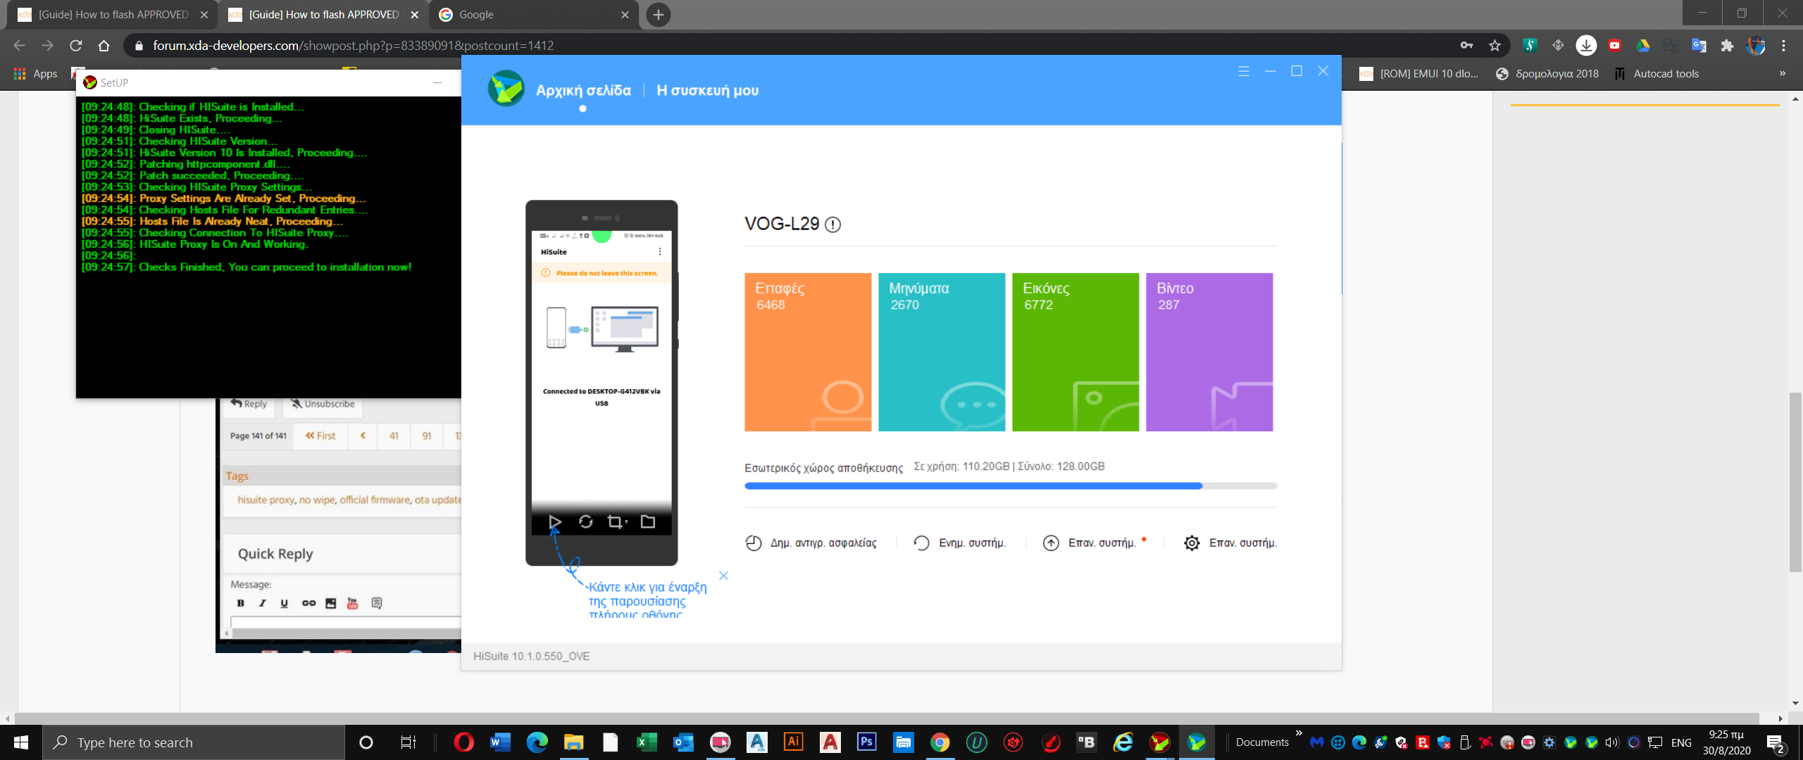
Task: Click the red YouTube extension icon
Action: tap(1614, 46)
